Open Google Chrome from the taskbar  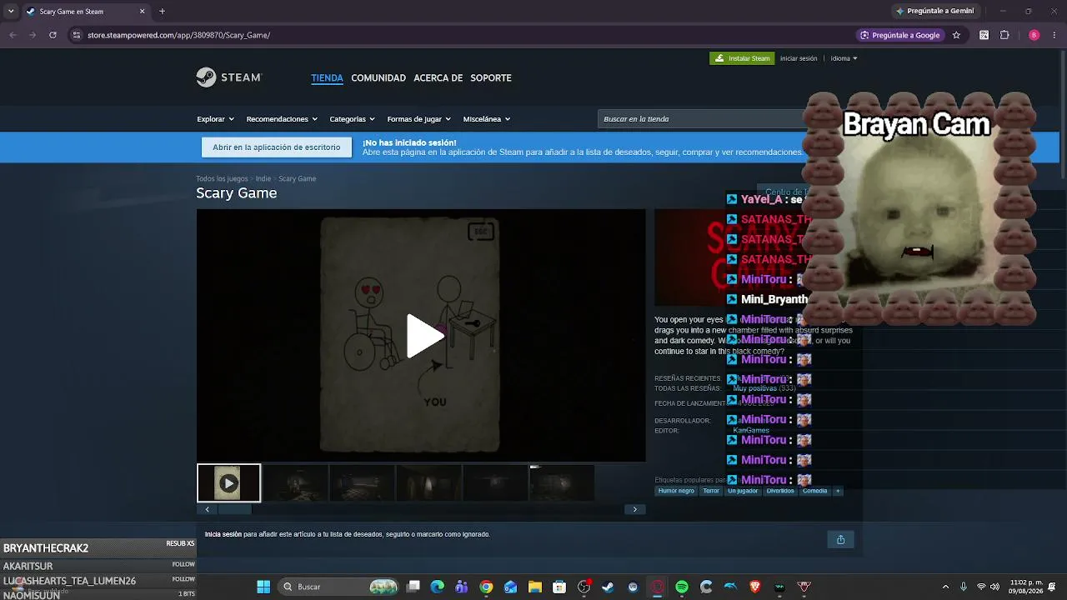click(x=486, y=587)
